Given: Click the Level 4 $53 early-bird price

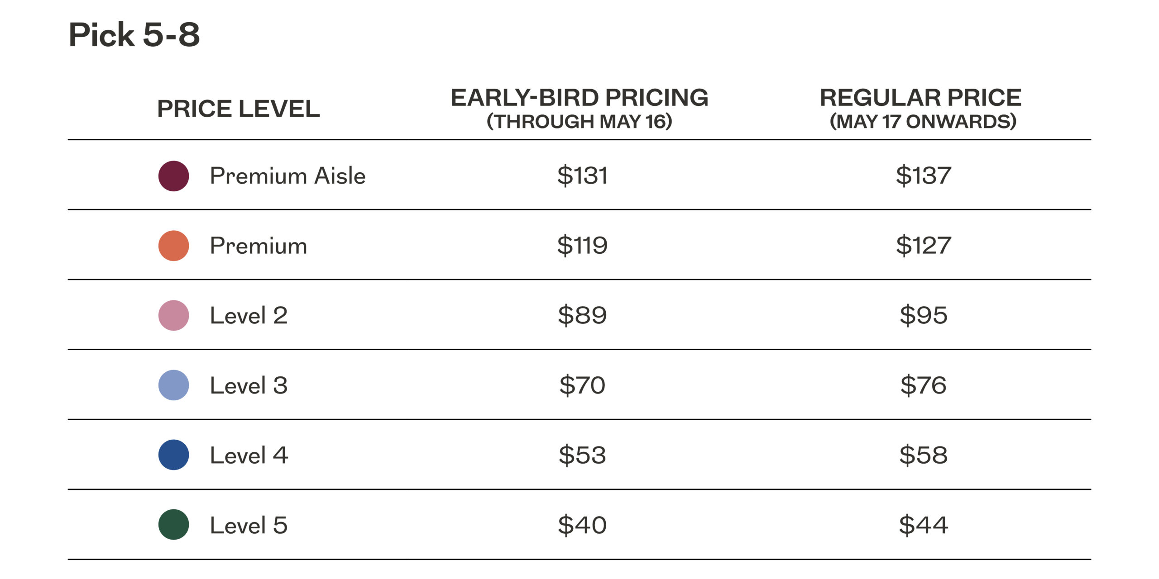Looking at the screenshot, I should tap(582, 455).
